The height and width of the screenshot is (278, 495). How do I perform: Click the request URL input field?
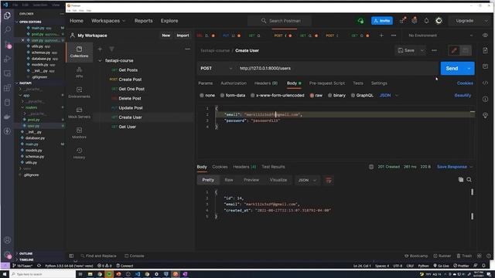337,69
